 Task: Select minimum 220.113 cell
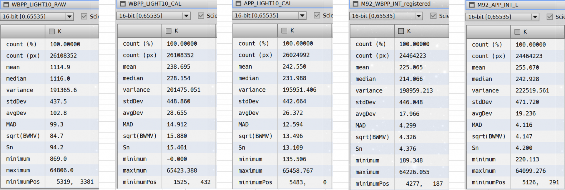527,159
